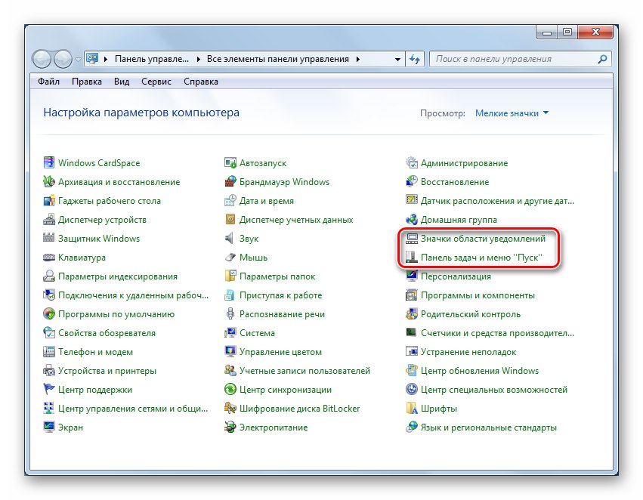Open Приступая к работе link

(280, 295)
